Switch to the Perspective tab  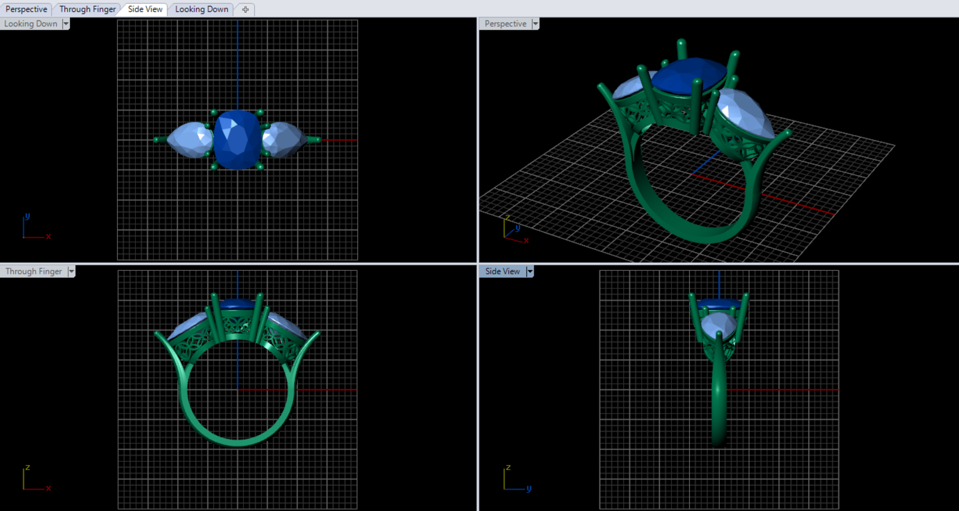pyautogui.click(x=26, y=9)
